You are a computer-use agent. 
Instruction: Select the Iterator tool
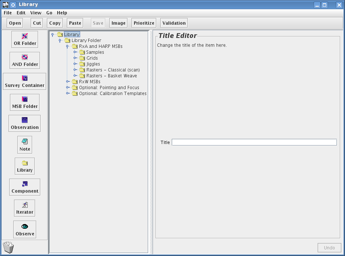25,208
